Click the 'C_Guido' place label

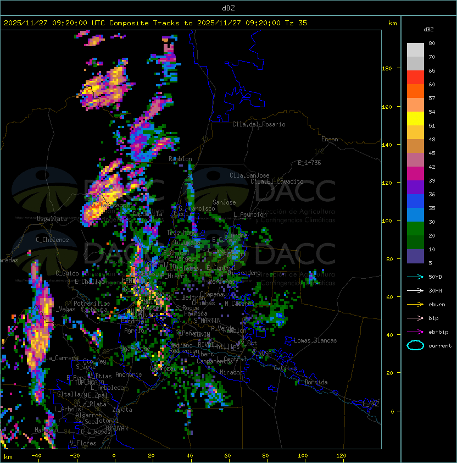67,273
